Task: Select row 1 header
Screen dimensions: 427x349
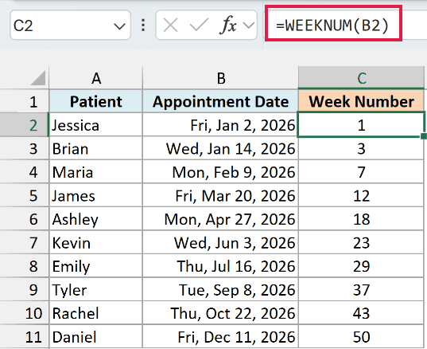Action: point(25,101)
